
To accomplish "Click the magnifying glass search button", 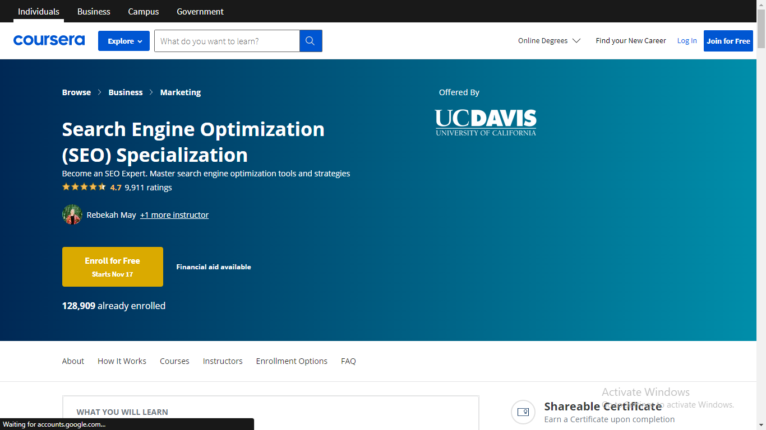I will click(x=311, y=41).
